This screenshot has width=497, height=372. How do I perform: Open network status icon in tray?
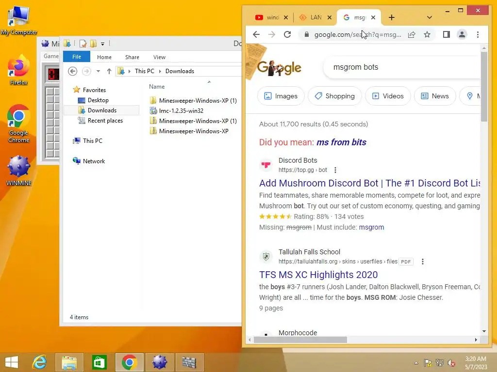pos(440,363)
